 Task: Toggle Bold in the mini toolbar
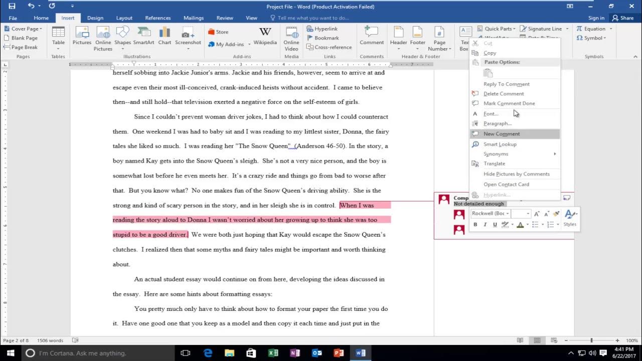point(475,225)
